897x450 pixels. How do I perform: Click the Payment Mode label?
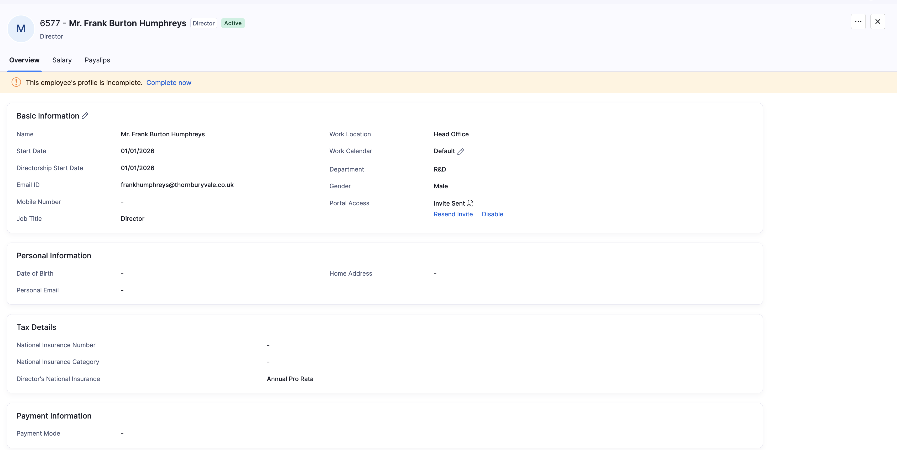click(x=38, y=433)
